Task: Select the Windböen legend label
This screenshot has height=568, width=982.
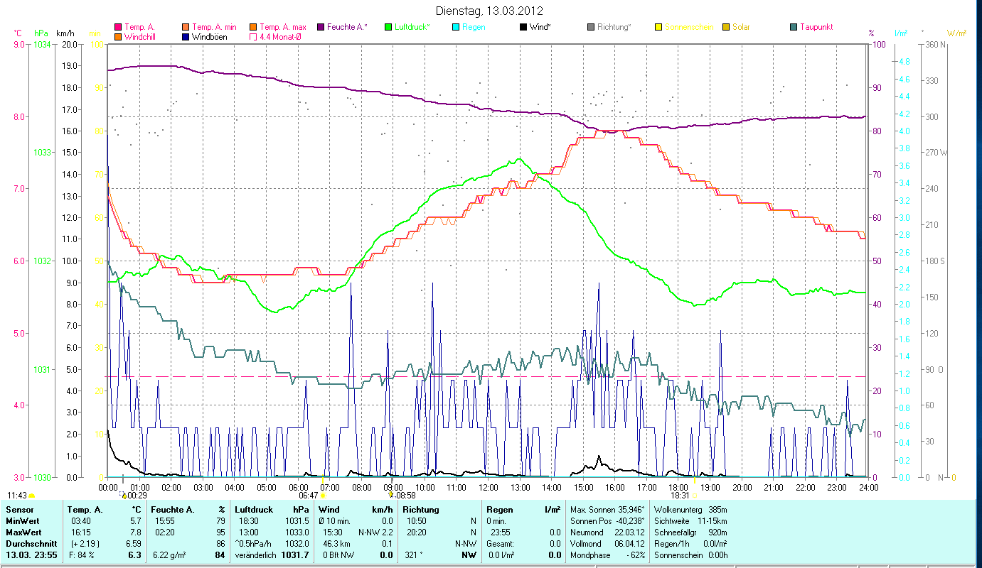Action: click(210, 37)
